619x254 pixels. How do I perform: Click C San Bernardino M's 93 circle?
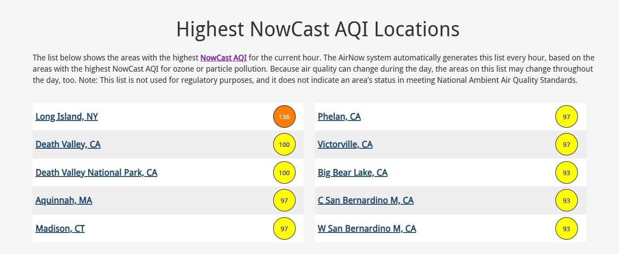pos(567,201)
